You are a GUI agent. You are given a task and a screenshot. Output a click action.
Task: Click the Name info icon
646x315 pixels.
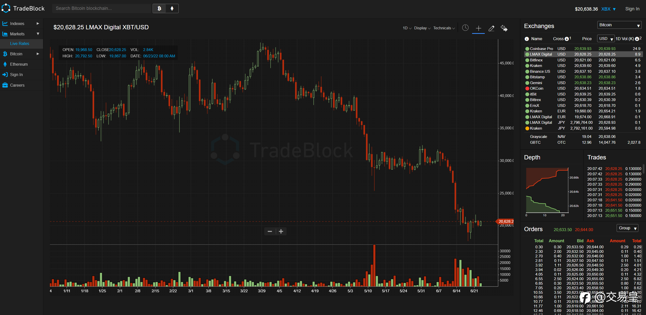[x=527, y=39]
